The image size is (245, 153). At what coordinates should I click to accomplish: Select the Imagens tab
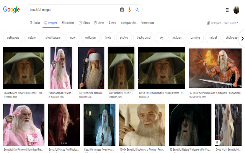click(51, 23)
